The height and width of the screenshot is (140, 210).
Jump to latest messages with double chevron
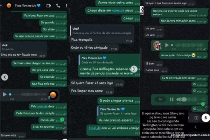[x=65, y=132]
